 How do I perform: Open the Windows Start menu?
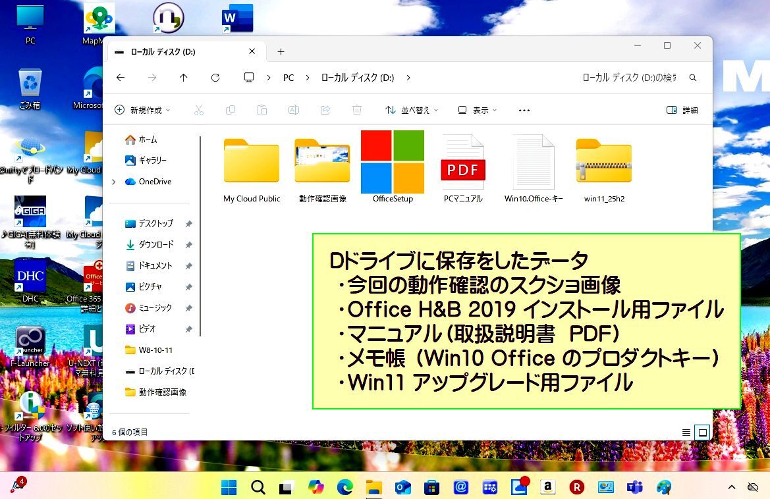click(x=229, y=487)
